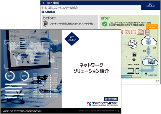Viewport: 161px width, 114px height.
Task: Click the orange コミュニケーションツール統合 label
Action: click(152, 27)
